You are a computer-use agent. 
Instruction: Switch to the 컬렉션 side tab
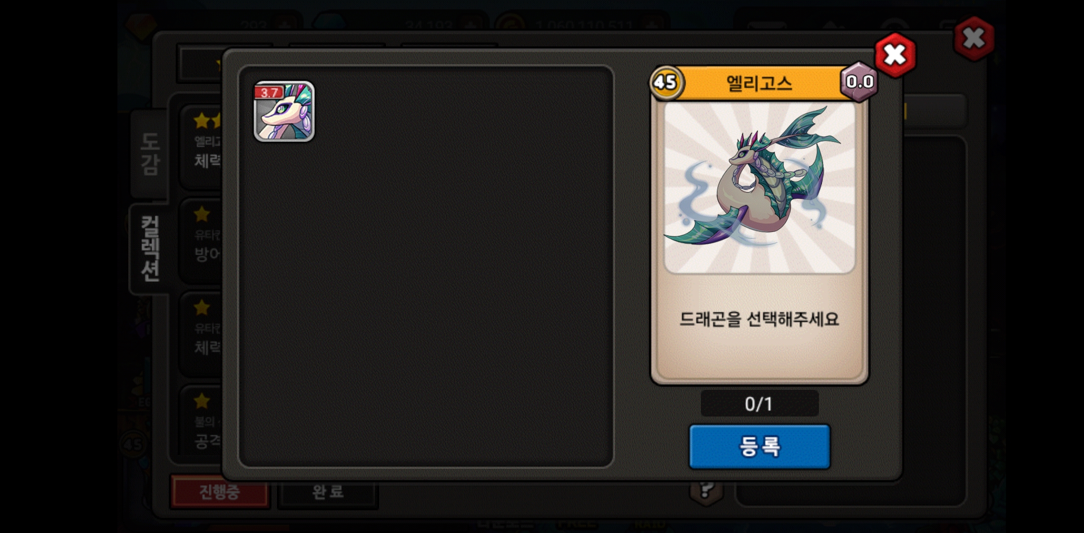[150, 249]
